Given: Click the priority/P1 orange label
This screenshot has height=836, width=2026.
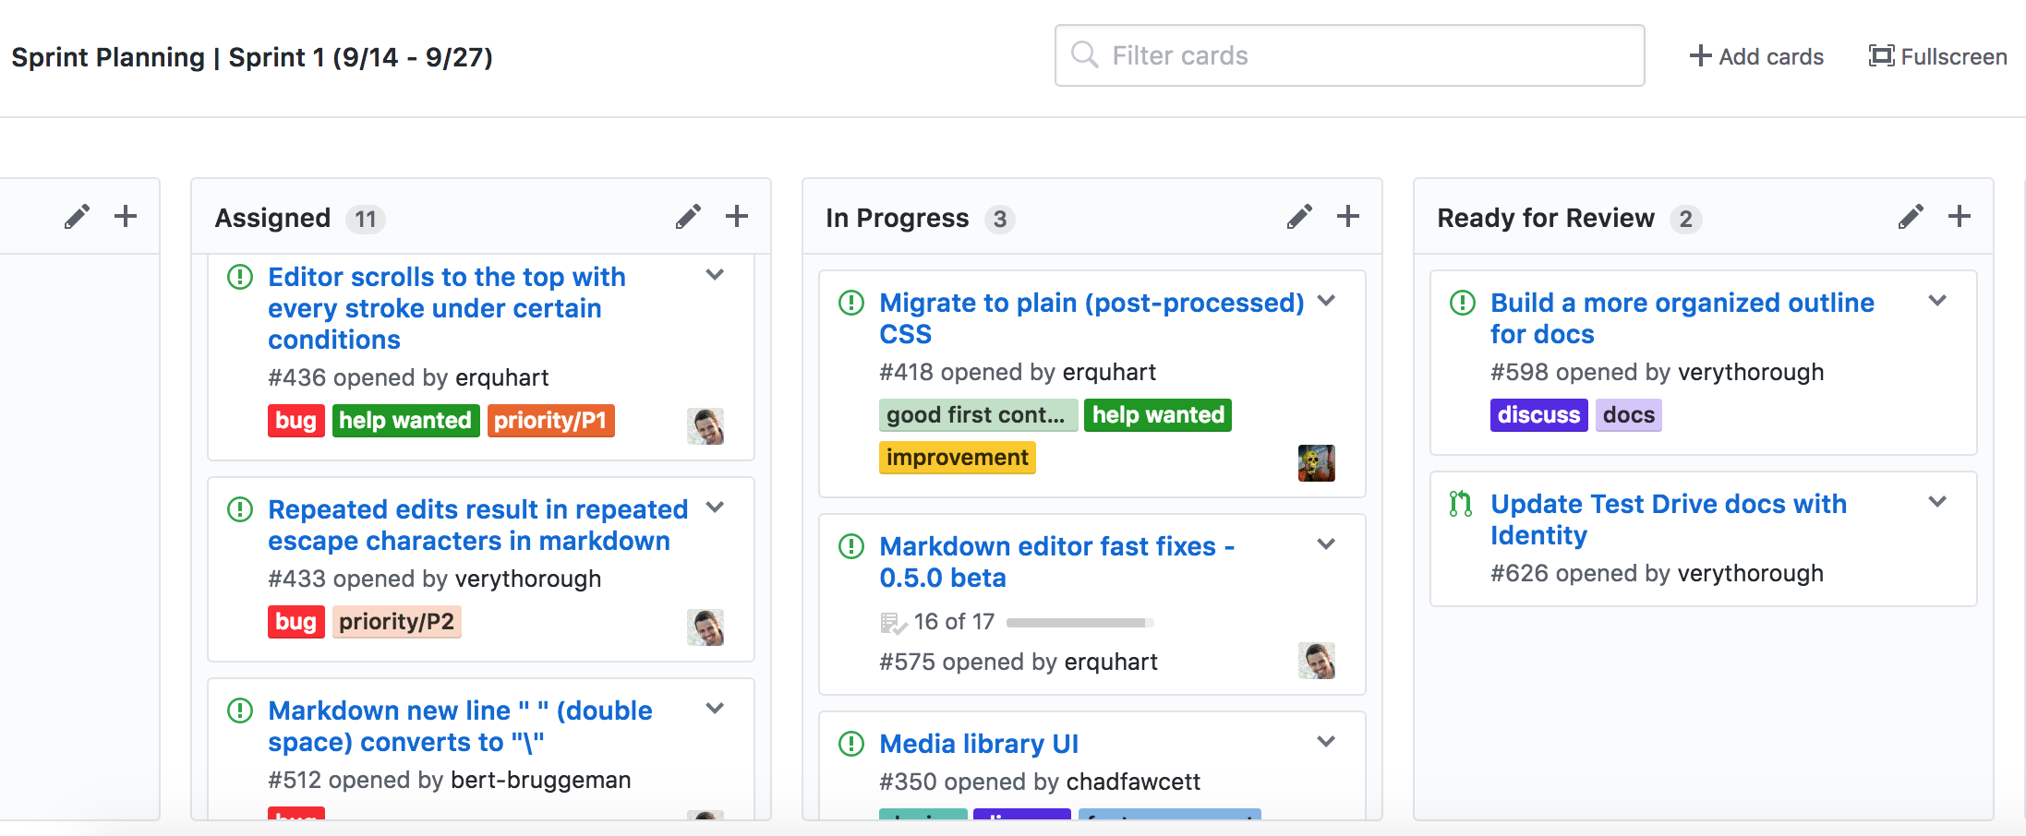Looking at the screenshot, I should pyautogui.click(x=550, y=421).
